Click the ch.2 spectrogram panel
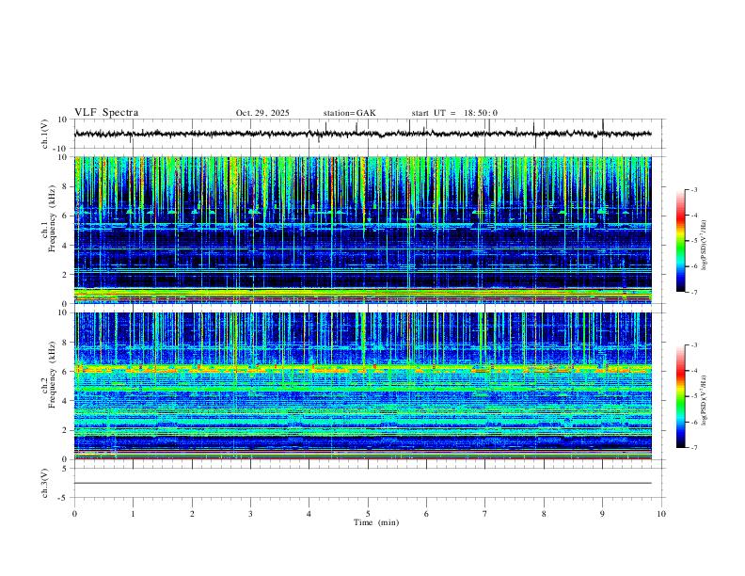 [x=363, y=386]
